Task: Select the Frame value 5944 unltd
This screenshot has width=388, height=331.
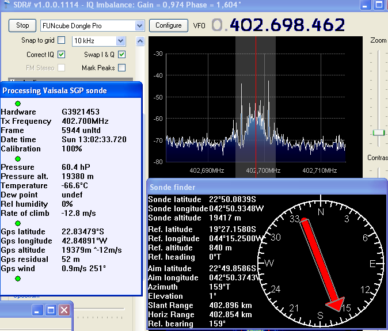Action: pyautogui.click(x=81, y=130)
